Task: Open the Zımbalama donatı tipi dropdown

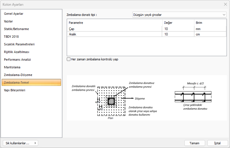Action: pos(179,15)
